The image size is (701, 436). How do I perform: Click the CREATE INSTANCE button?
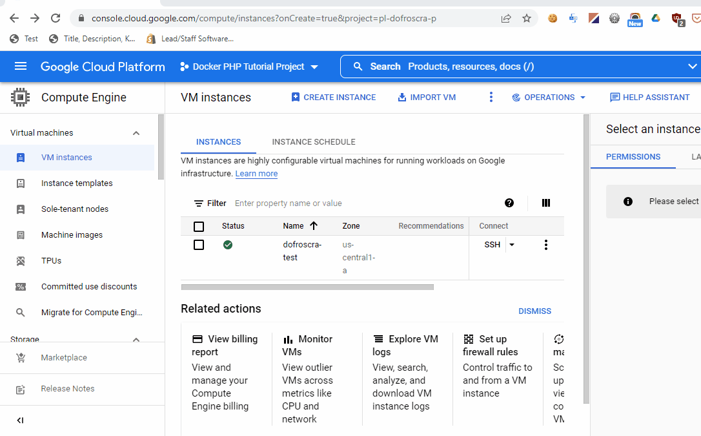334,98
